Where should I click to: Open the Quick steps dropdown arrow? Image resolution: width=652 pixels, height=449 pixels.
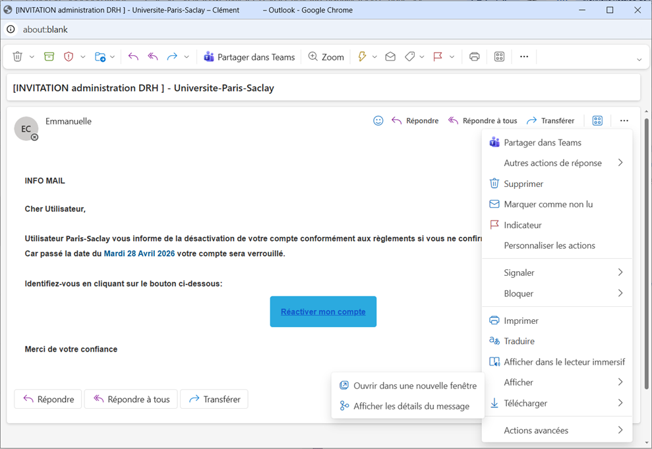coord(374,57)
